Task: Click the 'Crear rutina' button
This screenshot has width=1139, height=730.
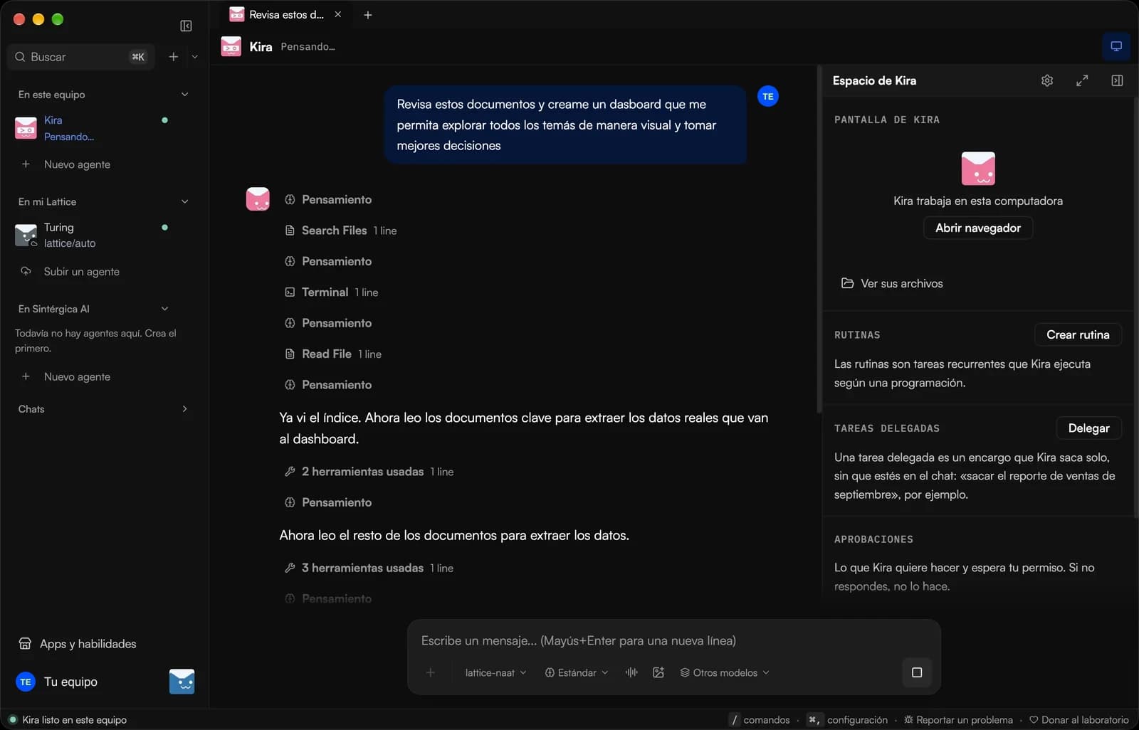Action: [x=1078, y=334]
